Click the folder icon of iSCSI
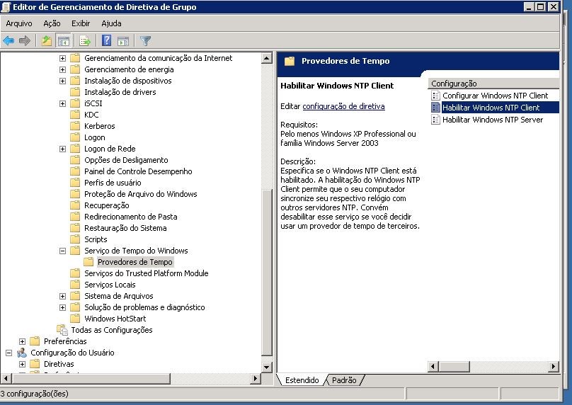The width and height of the screenshot is (572, 405). click(x=75, y=103)
